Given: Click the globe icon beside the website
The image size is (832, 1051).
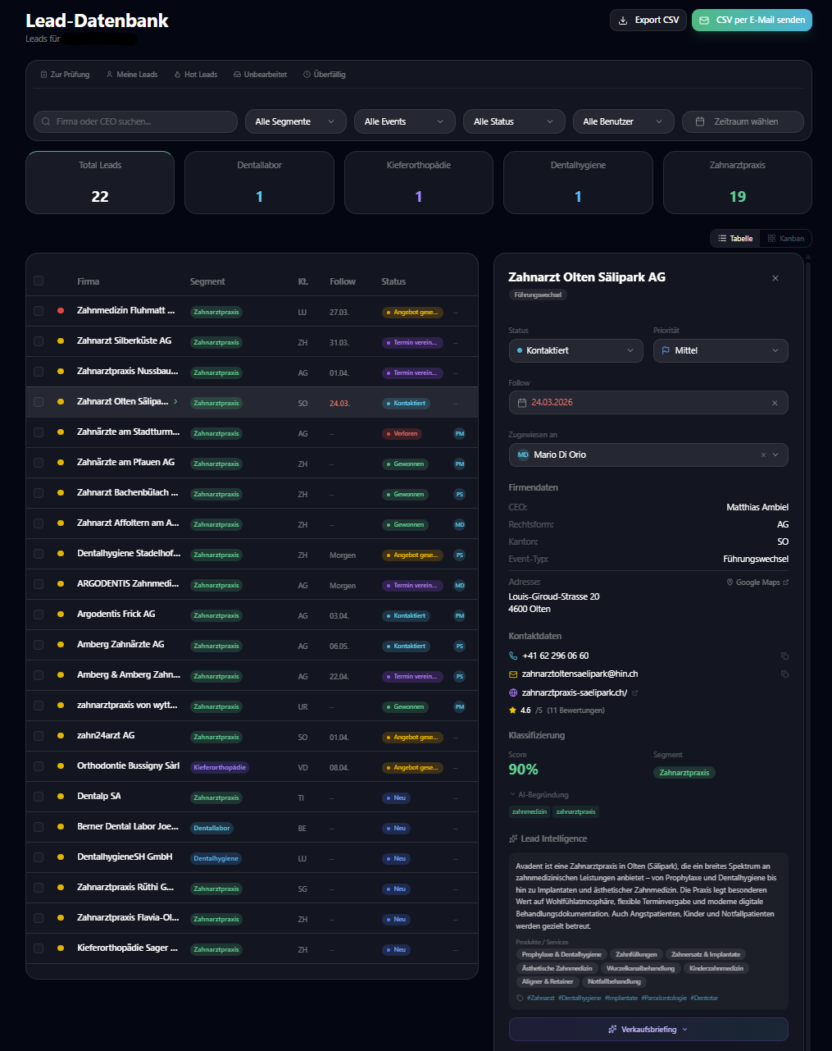Looking at the screenshot, I should click(x=514, y=693).
